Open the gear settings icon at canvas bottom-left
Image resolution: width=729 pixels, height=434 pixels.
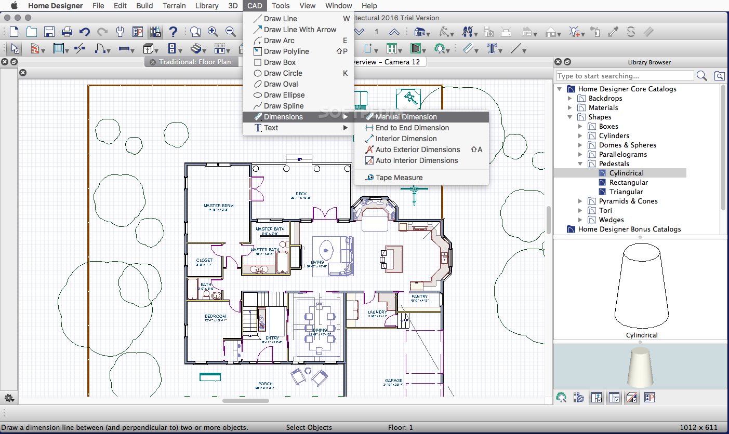[x=9, y=398]
